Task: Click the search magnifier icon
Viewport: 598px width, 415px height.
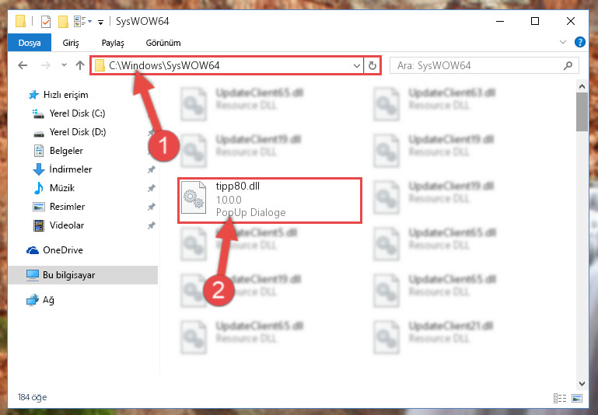Action: tap(568, 65)
